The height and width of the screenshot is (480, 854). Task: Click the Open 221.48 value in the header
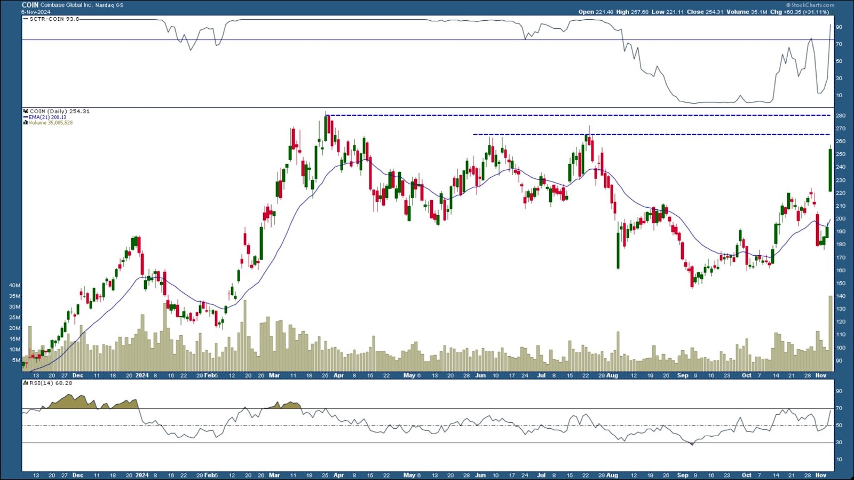(x=596, y=12)
